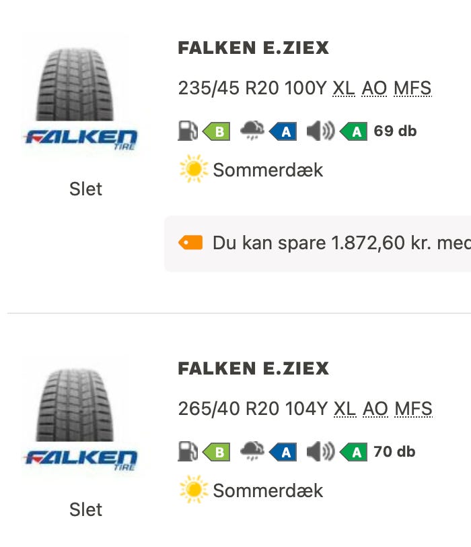Click noise speaker icon on 235/45 tire
Viewport: 471px width, 547px height.
320,131
